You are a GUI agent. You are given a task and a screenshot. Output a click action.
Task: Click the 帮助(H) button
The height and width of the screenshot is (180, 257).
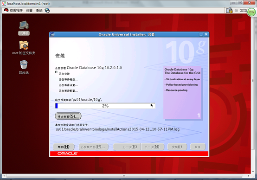pyautogui.click(x=64, y=147)
